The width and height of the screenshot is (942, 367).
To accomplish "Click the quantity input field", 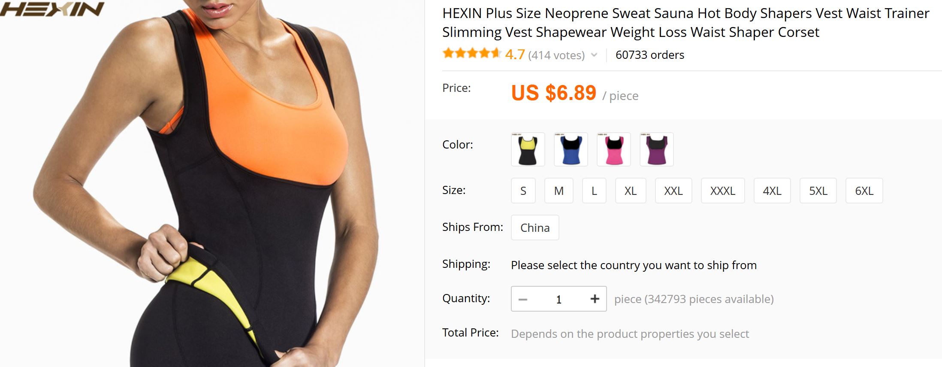I will (559, 299).
